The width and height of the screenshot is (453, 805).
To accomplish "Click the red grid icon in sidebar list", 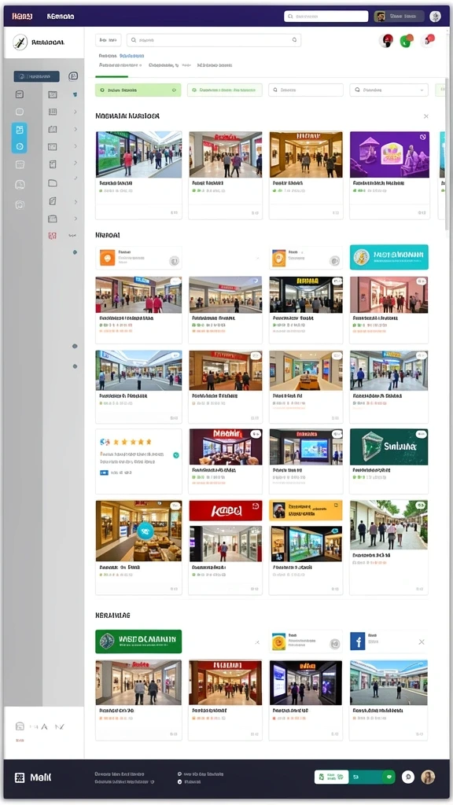I will (53, 236).
